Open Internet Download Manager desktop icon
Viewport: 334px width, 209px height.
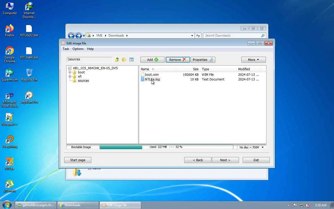pos(29,10)
